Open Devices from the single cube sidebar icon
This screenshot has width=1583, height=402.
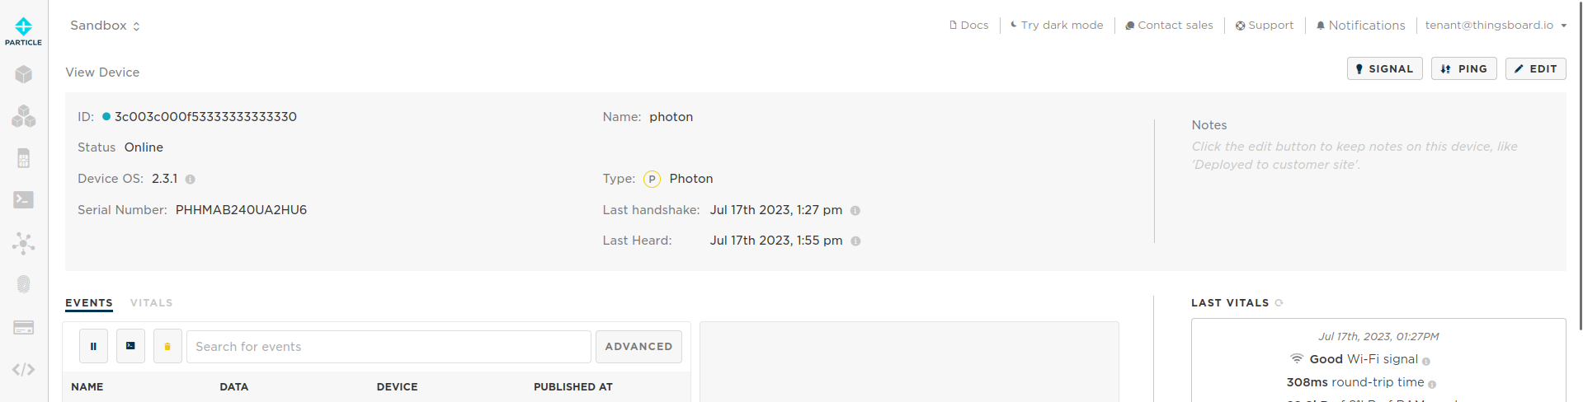coord(23,74)
